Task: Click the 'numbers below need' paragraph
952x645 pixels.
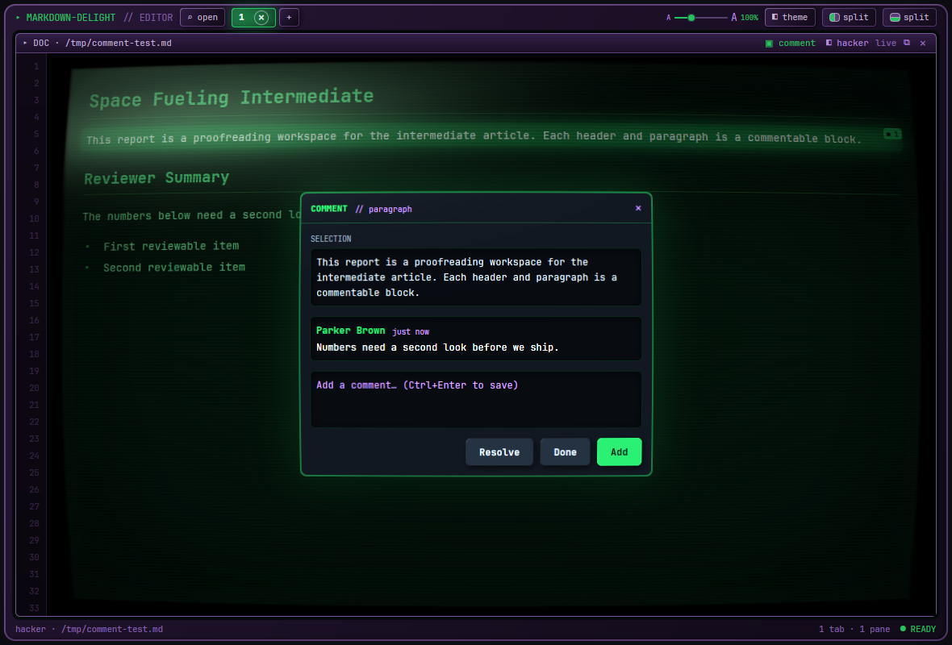Action: pos(191,215)
